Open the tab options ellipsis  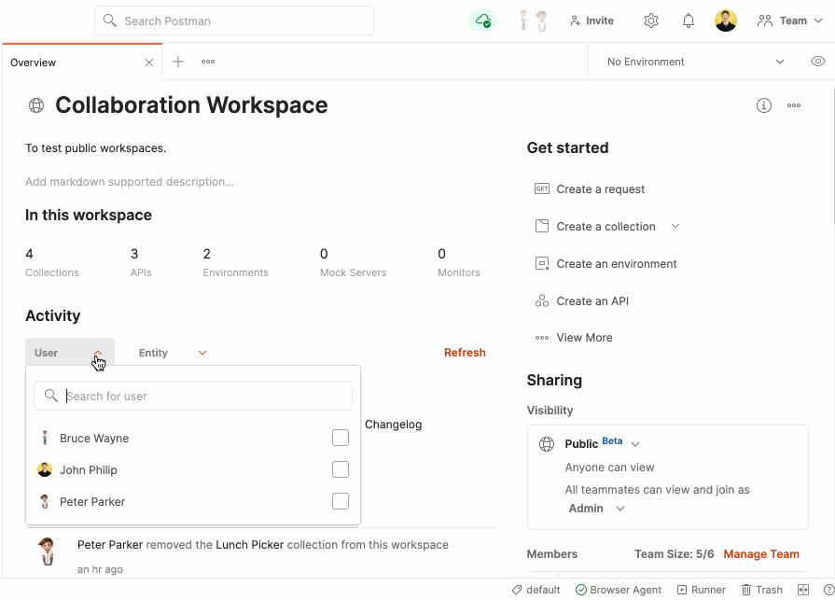tap(208, 62)
